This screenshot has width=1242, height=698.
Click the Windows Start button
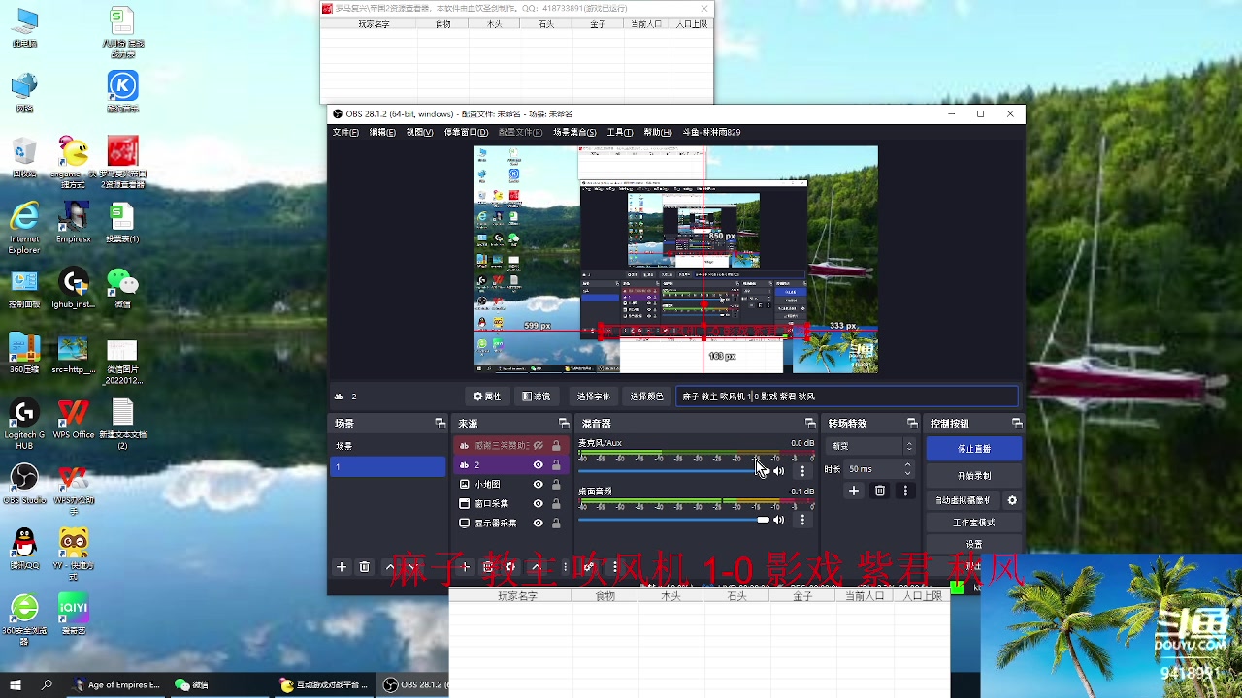pyautogui.click(x=16, y=684)
